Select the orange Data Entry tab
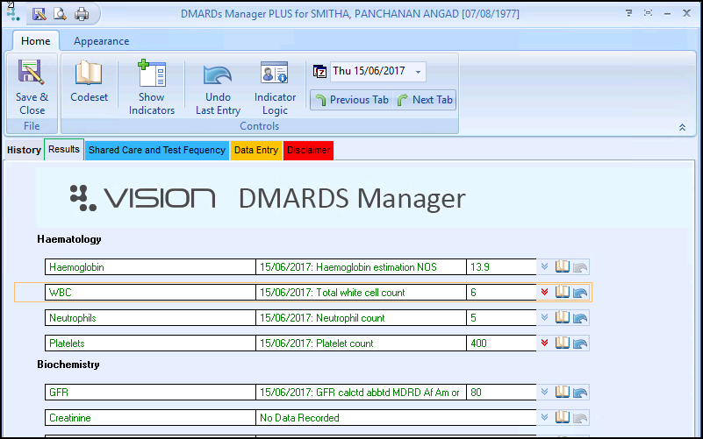This screenshot has height=439, width=703. pyautogui.click(x=255, y=150)
